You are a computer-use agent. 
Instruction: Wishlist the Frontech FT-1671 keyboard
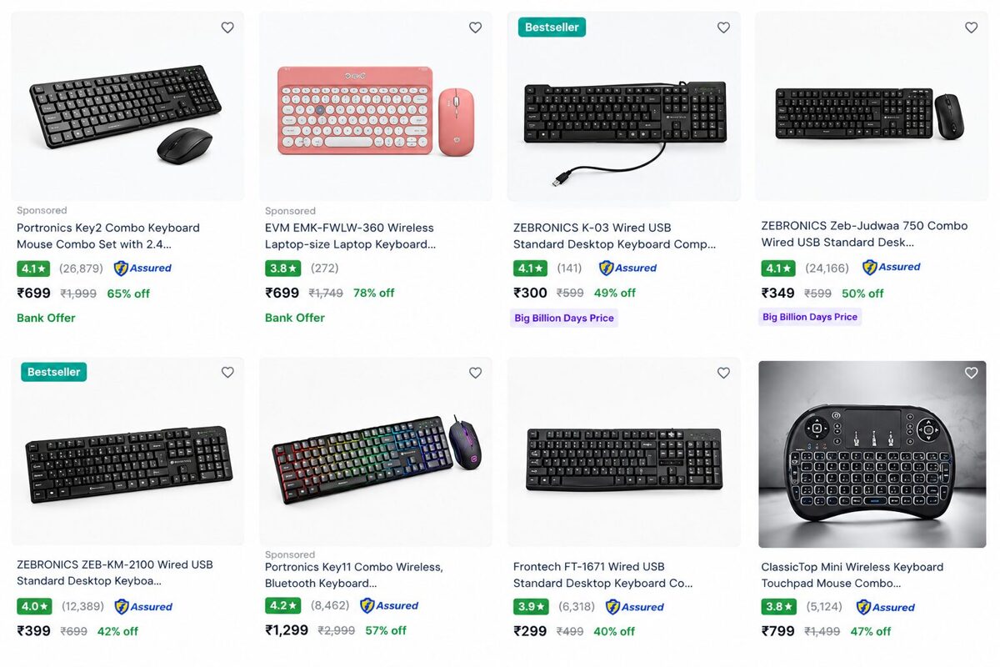[723, 373]
